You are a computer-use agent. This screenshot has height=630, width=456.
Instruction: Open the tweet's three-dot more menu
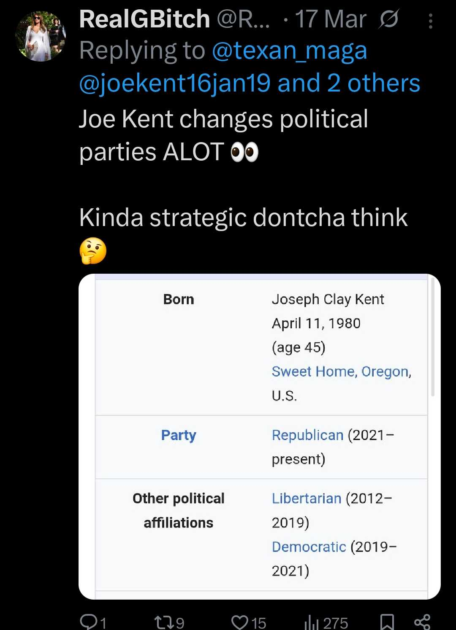[430, 21]
